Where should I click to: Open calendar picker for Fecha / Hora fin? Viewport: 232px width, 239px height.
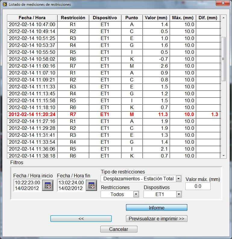pos(91,185)
